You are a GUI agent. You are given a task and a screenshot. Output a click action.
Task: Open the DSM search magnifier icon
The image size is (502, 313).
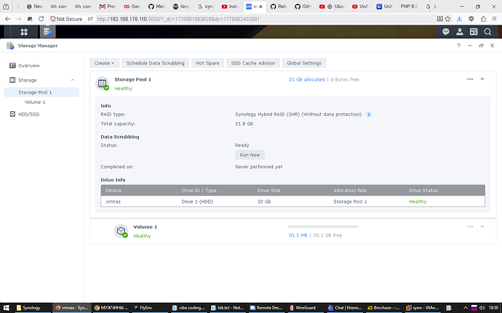(x=487, y=32)
